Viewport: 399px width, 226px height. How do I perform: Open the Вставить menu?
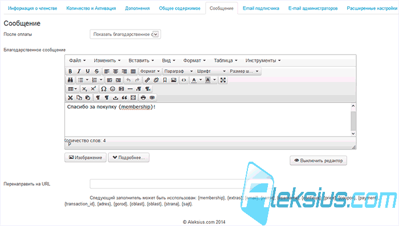coord(141,60)
